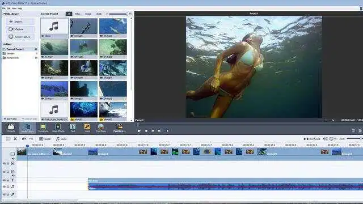Click the Produce button

pyautogui.click(x=120, y=128)
